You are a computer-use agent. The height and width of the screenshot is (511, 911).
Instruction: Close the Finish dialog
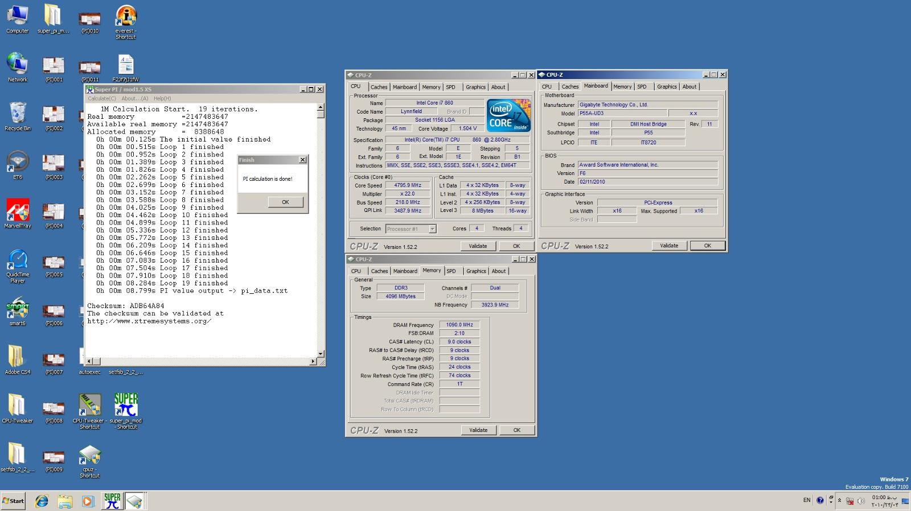coord(302,160)
